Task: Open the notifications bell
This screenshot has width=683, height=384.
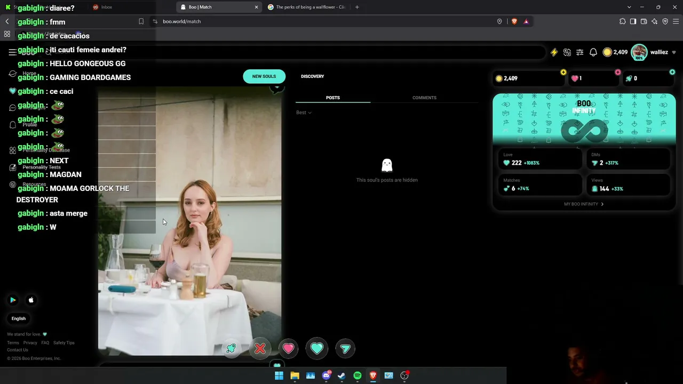Action: [x=593, y=52]
